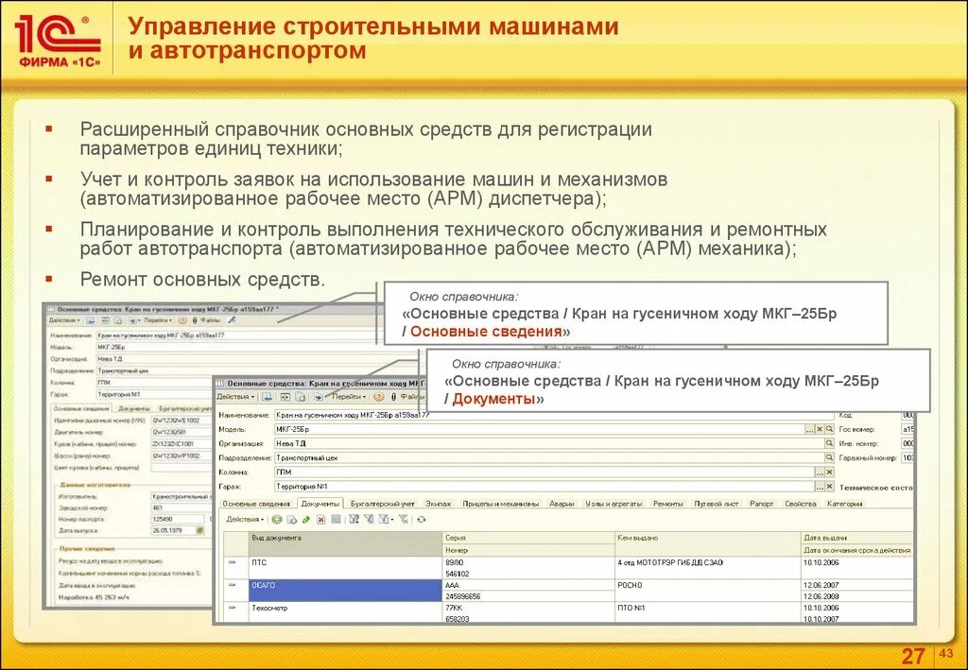Click the Наименование input field in front window
968x670 pixels.
[555, 415]
